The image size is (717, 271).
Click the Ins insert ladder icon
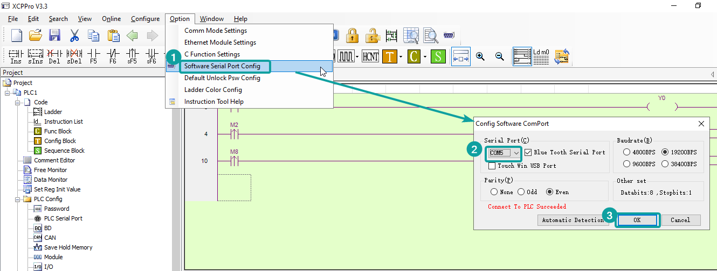point(16,56)
